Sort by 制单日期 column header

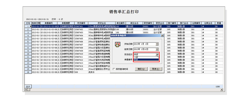[36, 23]
